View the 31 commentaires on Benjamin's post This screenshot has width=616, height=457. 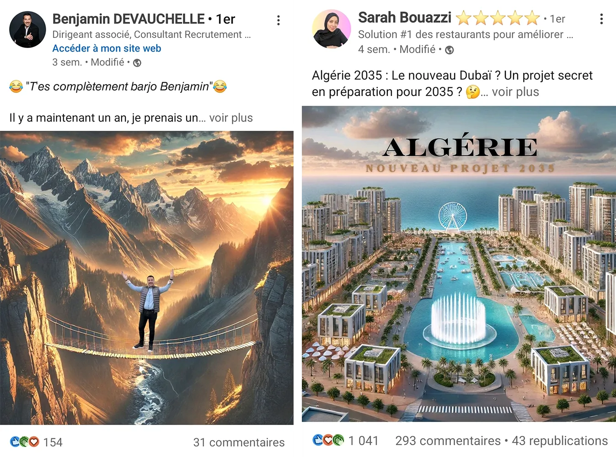(239, 442)
